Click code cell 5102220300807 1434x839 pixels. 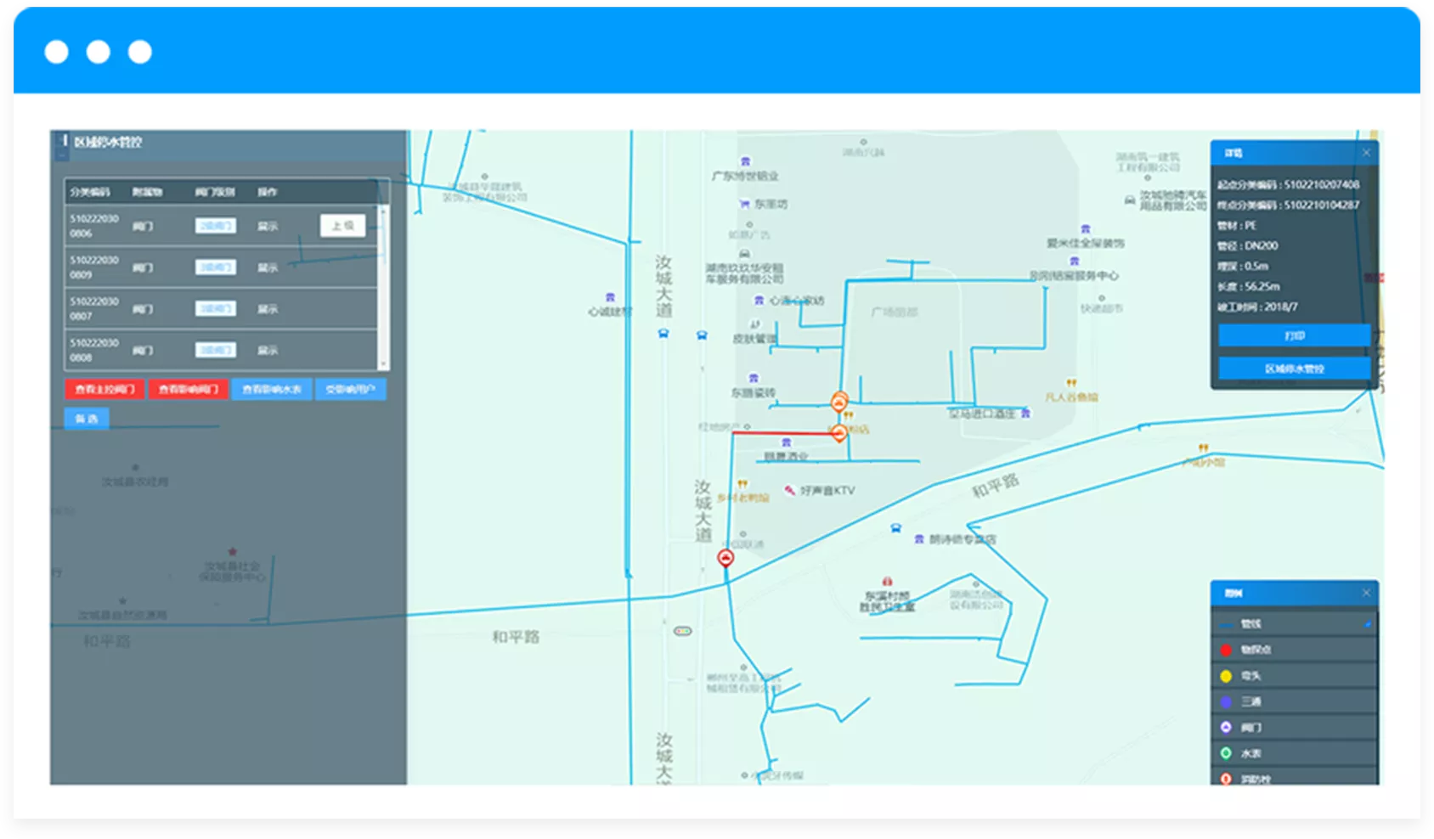point(94,309)
